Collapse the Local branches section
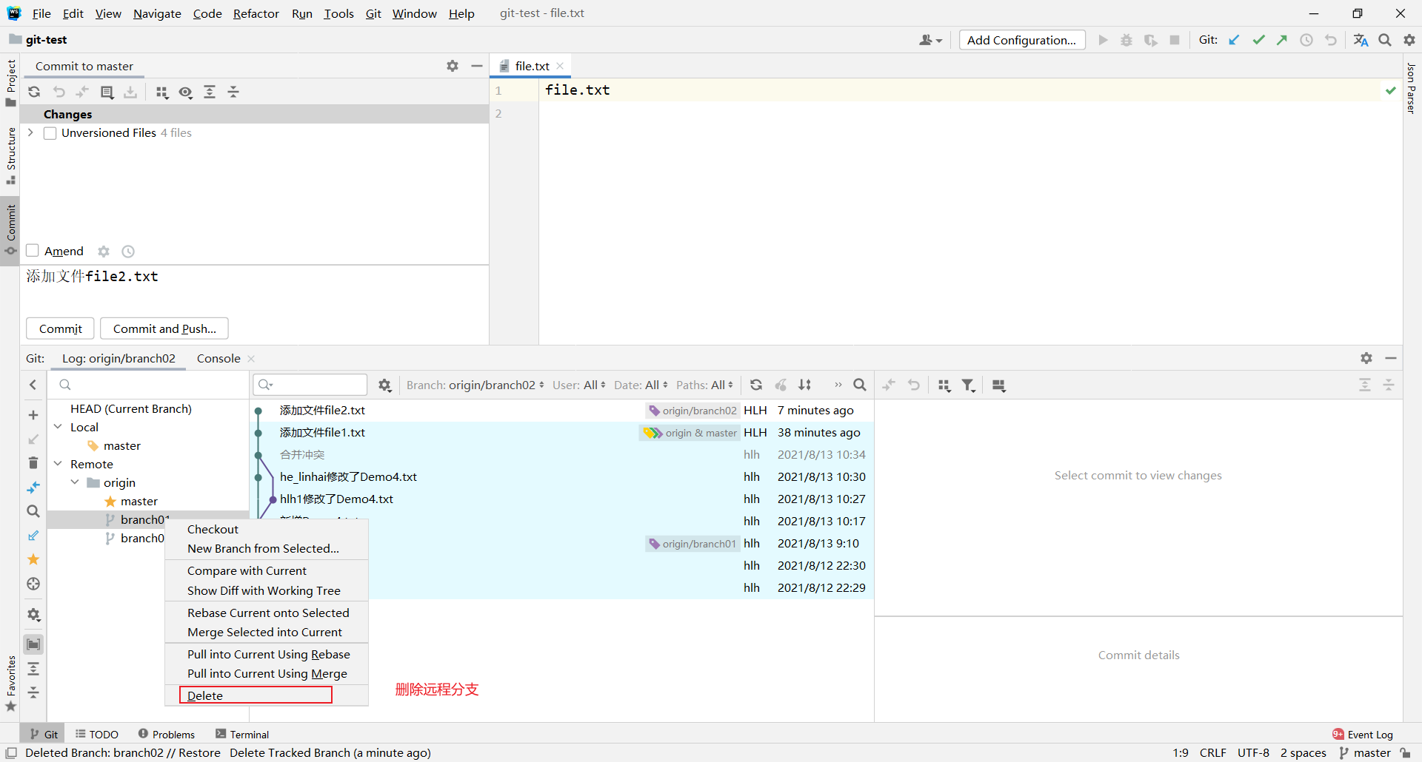 tap(58, 427)
